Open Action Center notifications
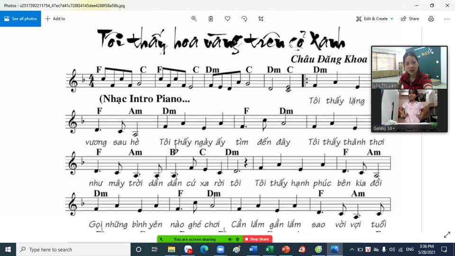 (444, 249)
